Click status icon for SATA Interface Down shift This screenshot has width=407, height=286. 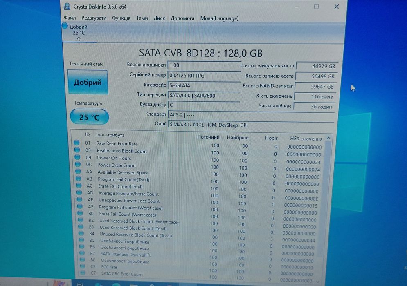pos(82,253)
